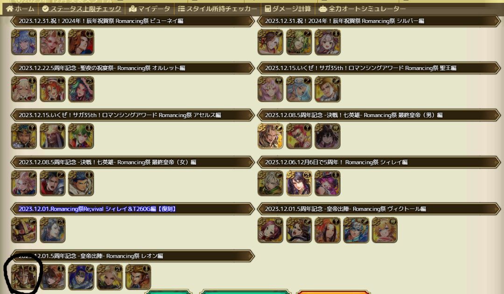Click the Romancing祭 シルバー編 banner header
The image size is (504, 294).
coord(379,21)
